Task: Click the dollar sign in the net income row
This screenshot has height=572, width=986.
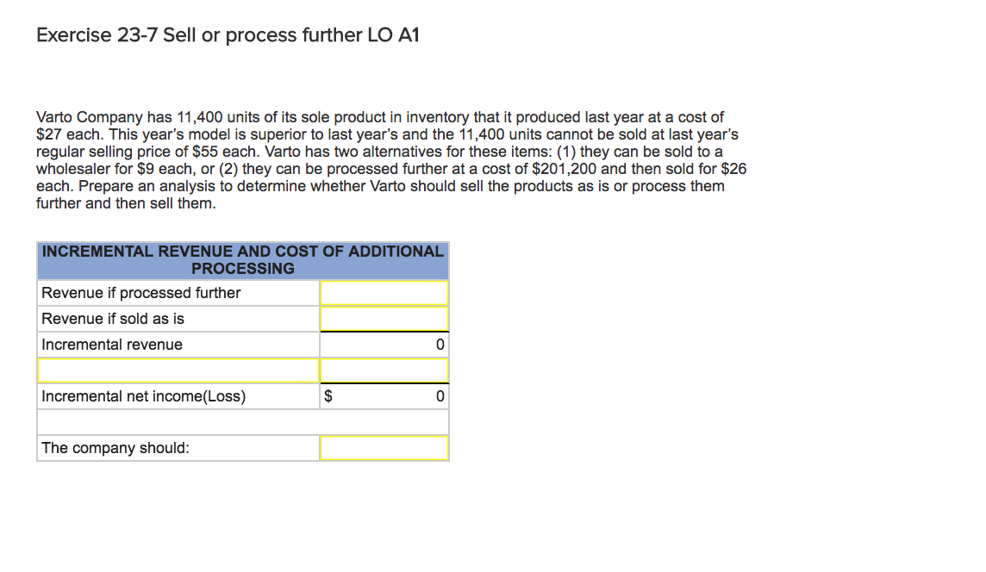Action: click(x=328, y=396)
